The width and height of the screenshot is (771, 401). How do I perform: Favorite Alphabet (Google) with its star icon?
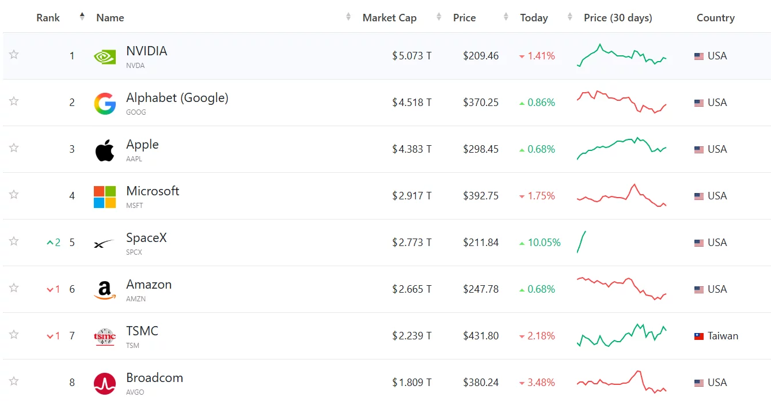tap(14, 101)
